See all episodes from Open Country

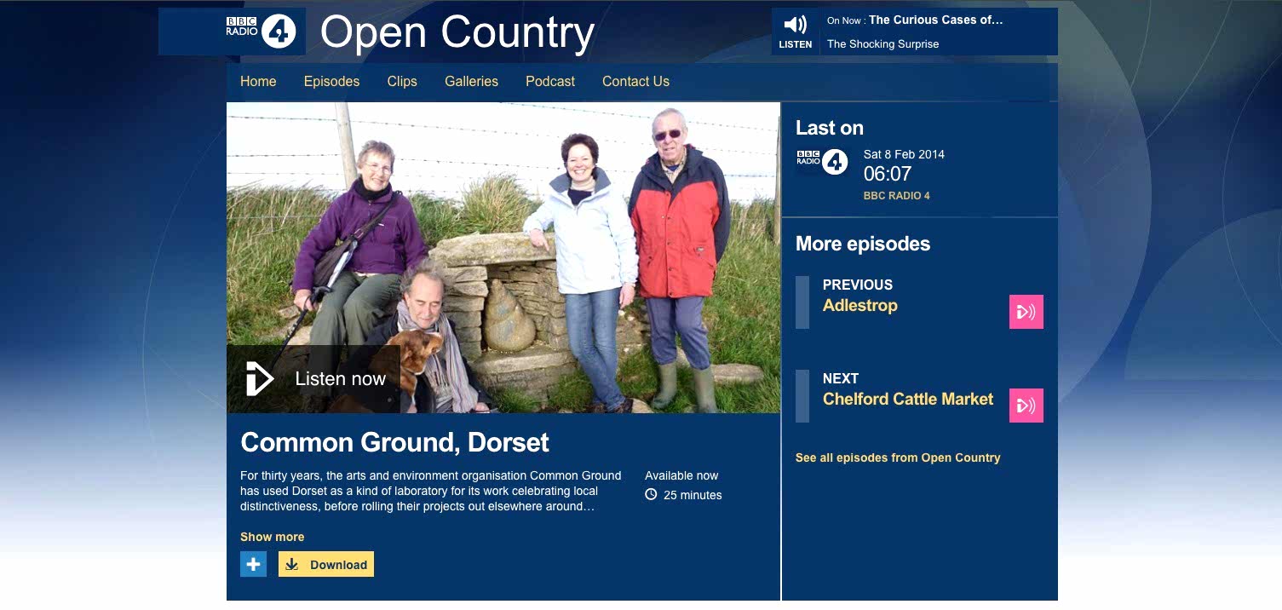(898, 457)
